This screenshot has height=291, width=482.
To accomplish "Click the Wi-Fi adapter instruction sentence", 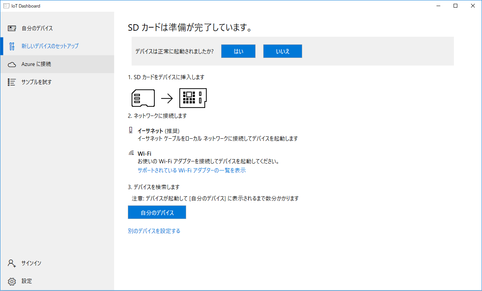I will tap(209, 161).
